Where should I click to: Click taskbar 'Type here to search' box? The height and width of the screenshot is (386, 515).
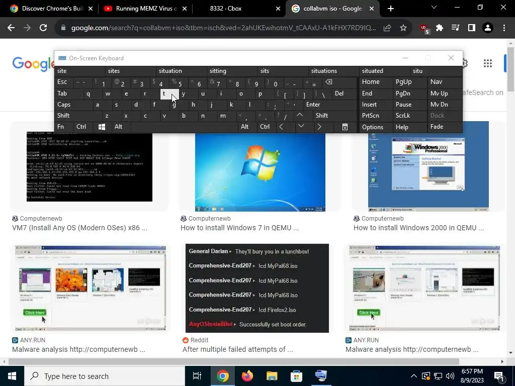click(x=105, y=376)
